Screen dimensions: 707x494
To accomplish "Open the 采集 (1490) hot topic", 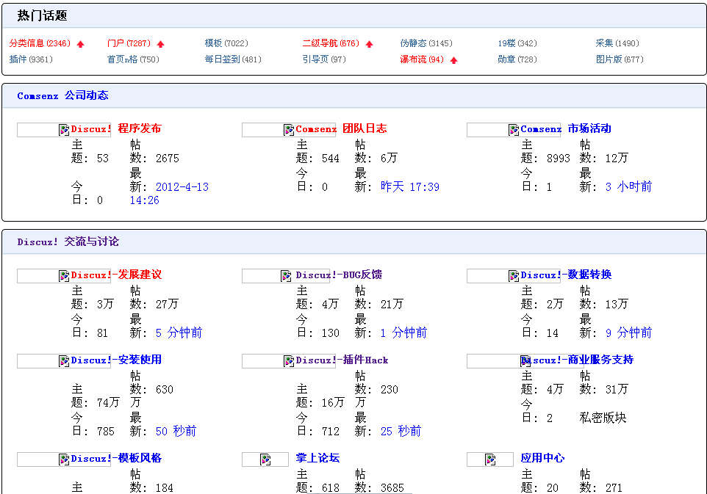I will [617, 43].
